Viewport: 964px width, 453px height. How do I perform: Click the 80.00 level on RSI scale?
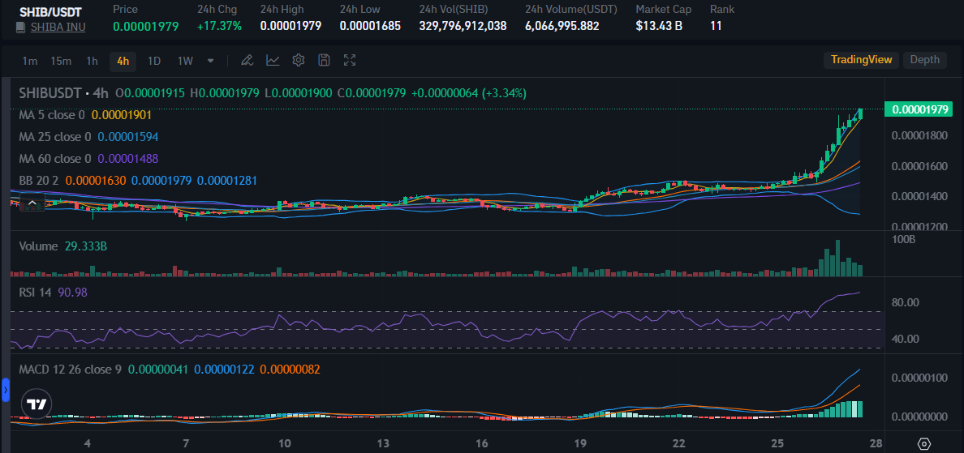pyautogui.click(x=904, y=302)
